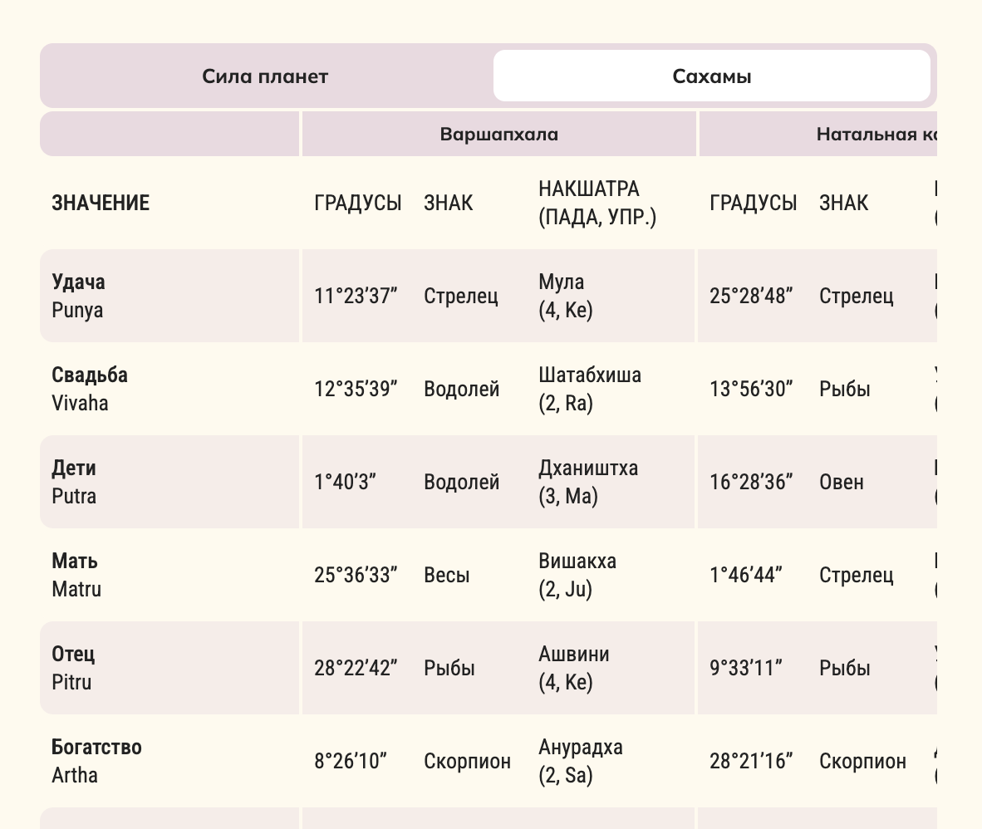Viewport: 982px width, 829px height.
Task: Select the Дети Putra row label
Action: pyautogui.click(x=75, y=482)
